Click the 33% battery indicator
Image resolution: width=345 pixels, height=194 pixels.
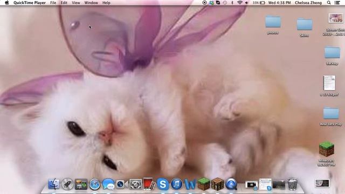click(x=259, y=3)
